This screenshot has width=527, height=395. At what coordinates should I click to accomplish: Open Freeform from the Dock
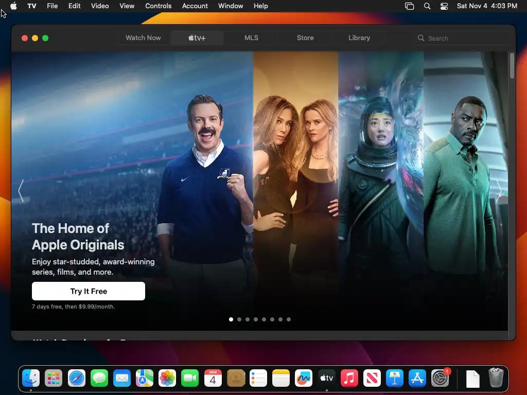tap(304, 378)
